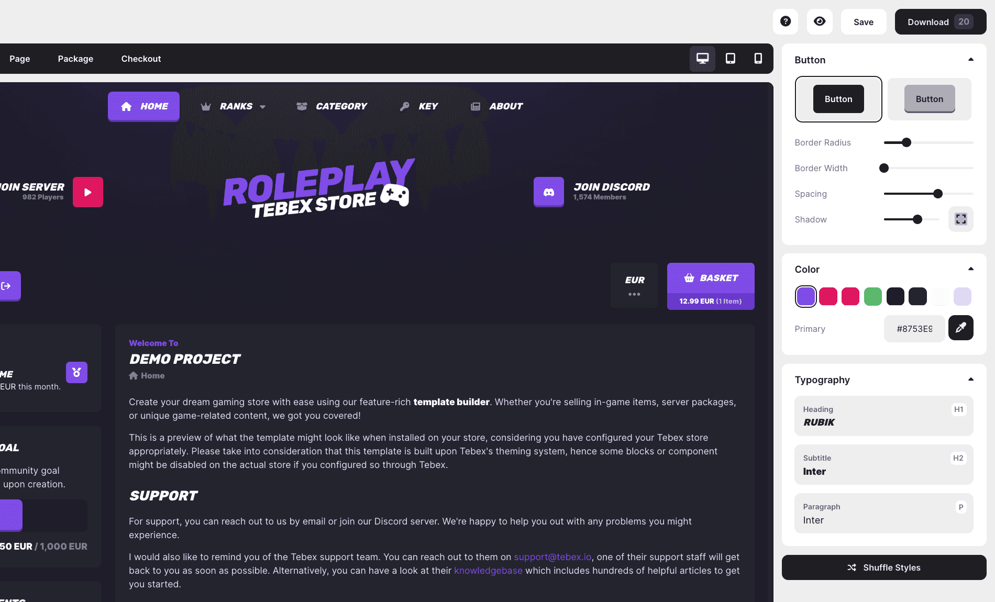Click the Discord logo icon
Screen dimensions: 995x602
[548, 192]
